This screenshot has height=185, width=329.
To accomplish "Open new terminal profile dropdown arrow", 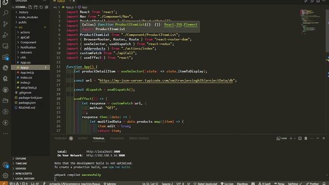I will [295, 138].
